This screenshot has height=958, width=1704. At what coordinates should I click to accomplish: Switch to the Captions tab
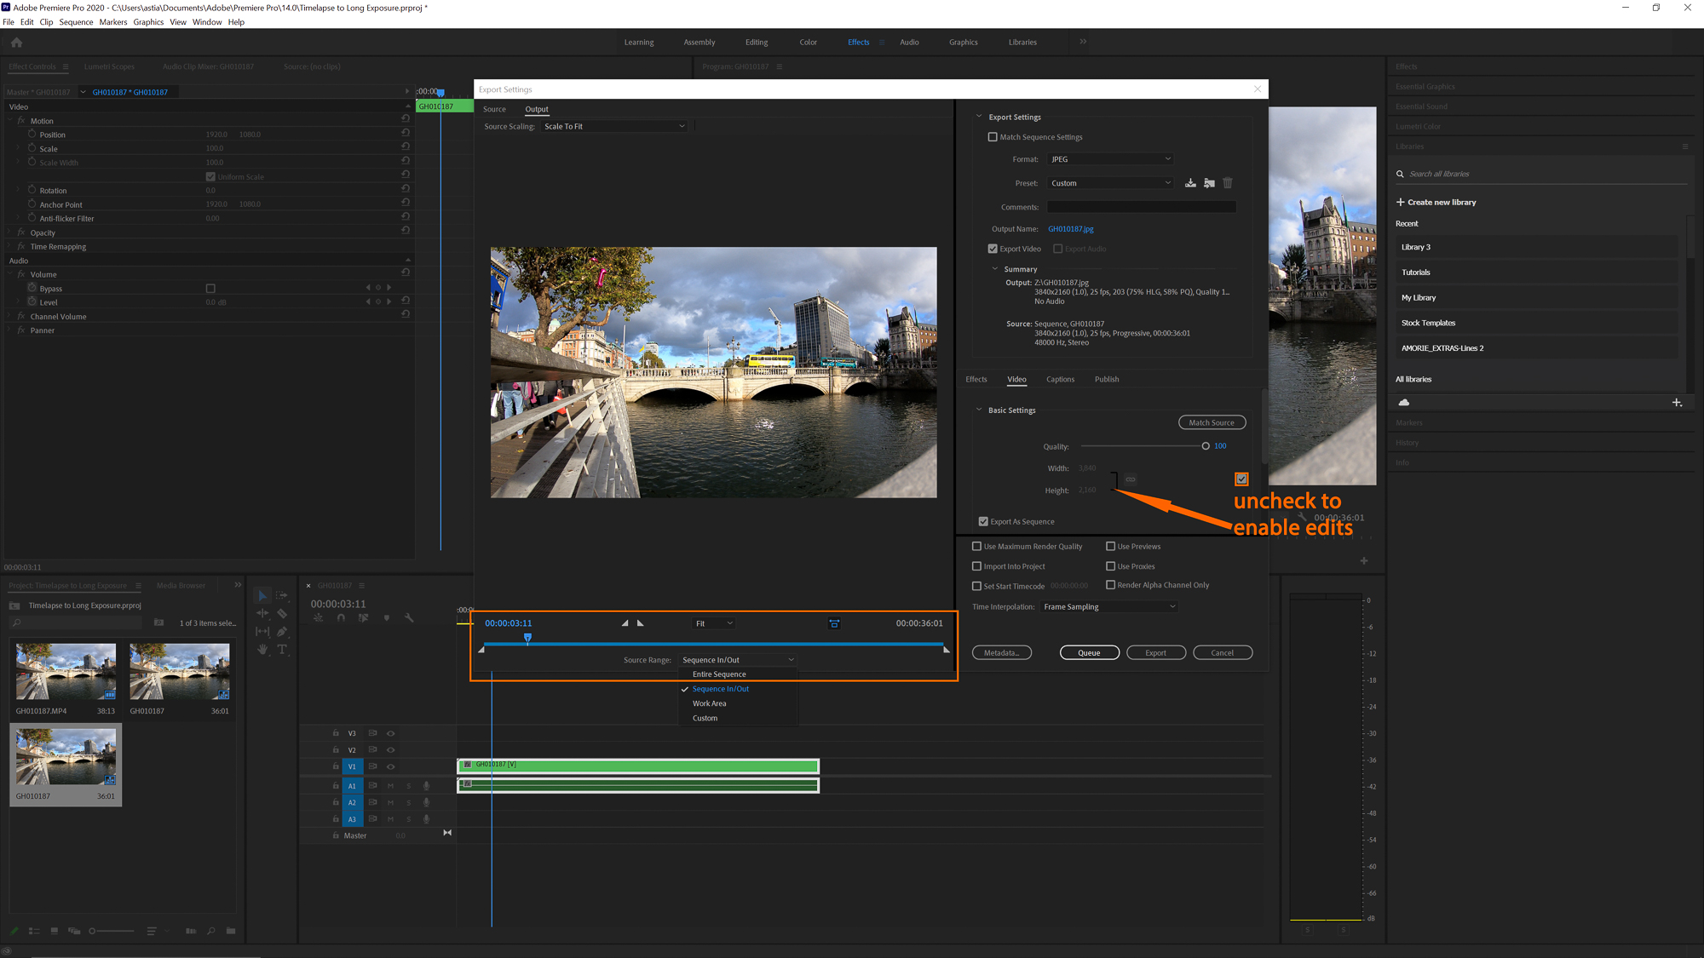tap(1060, 379)
